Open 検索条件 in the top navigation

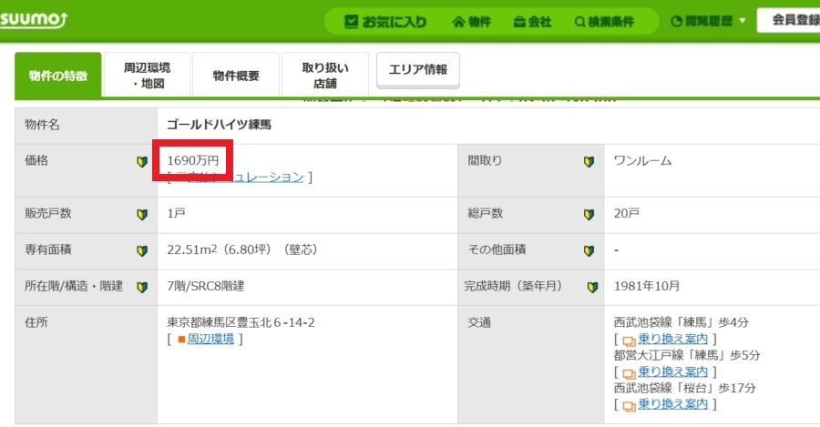[604, 22]
